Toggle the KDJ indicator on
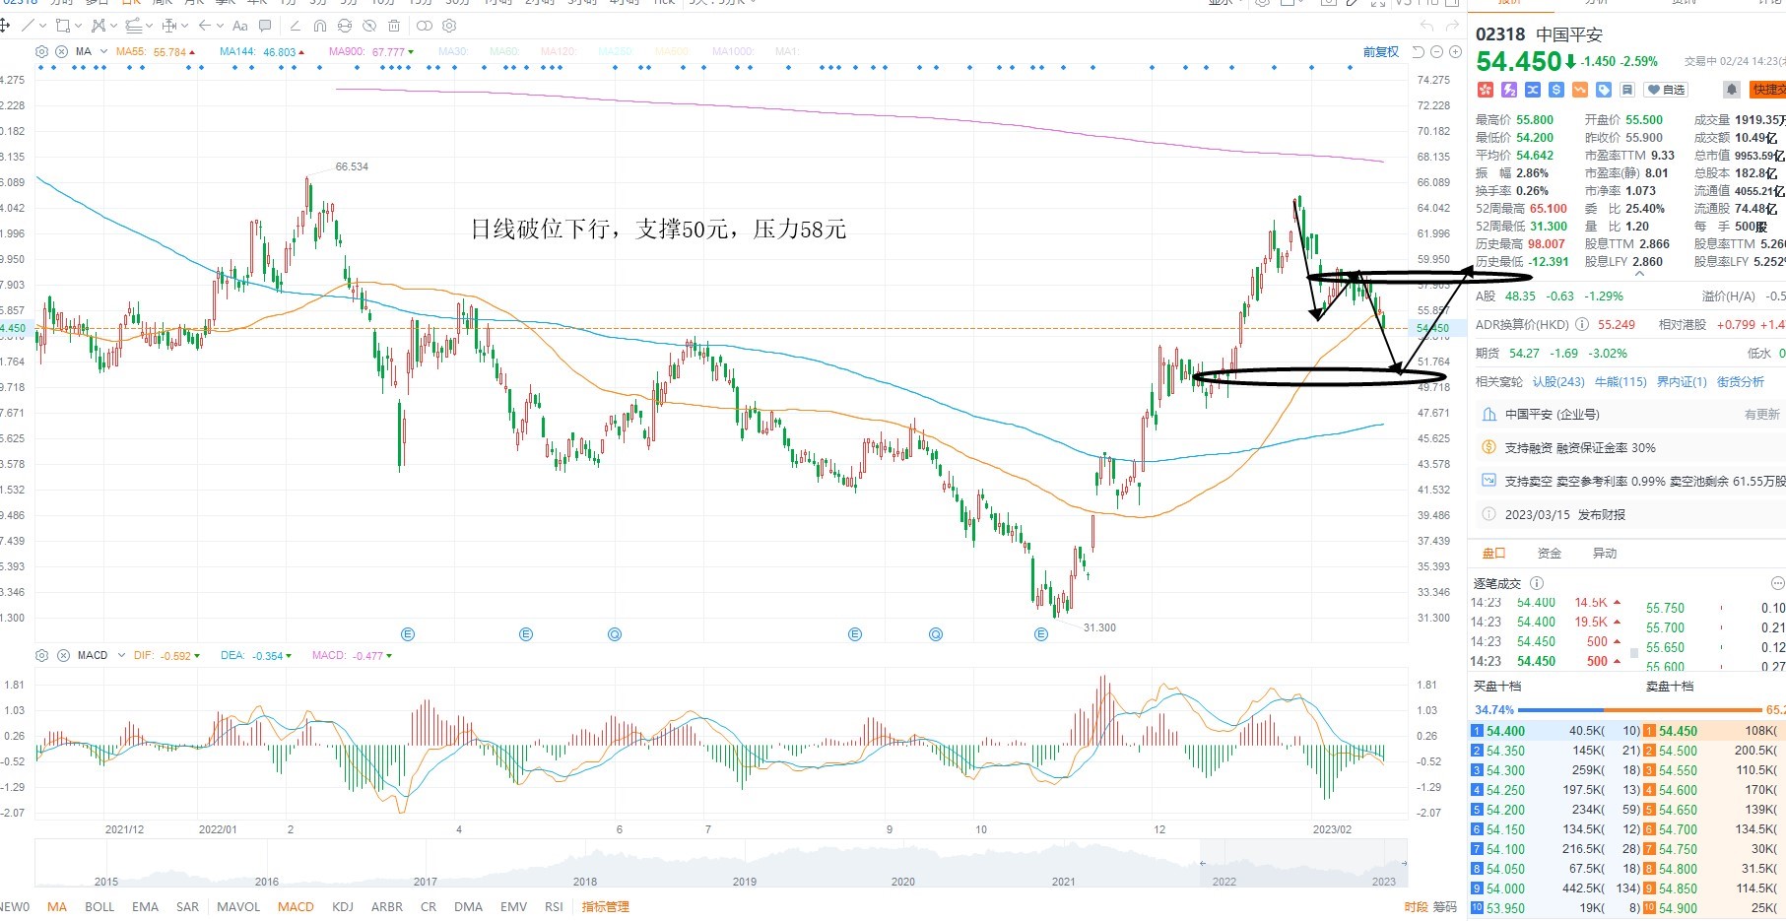Image resolution: width=1786 pixels, height=921 pixels. (343, 906)
